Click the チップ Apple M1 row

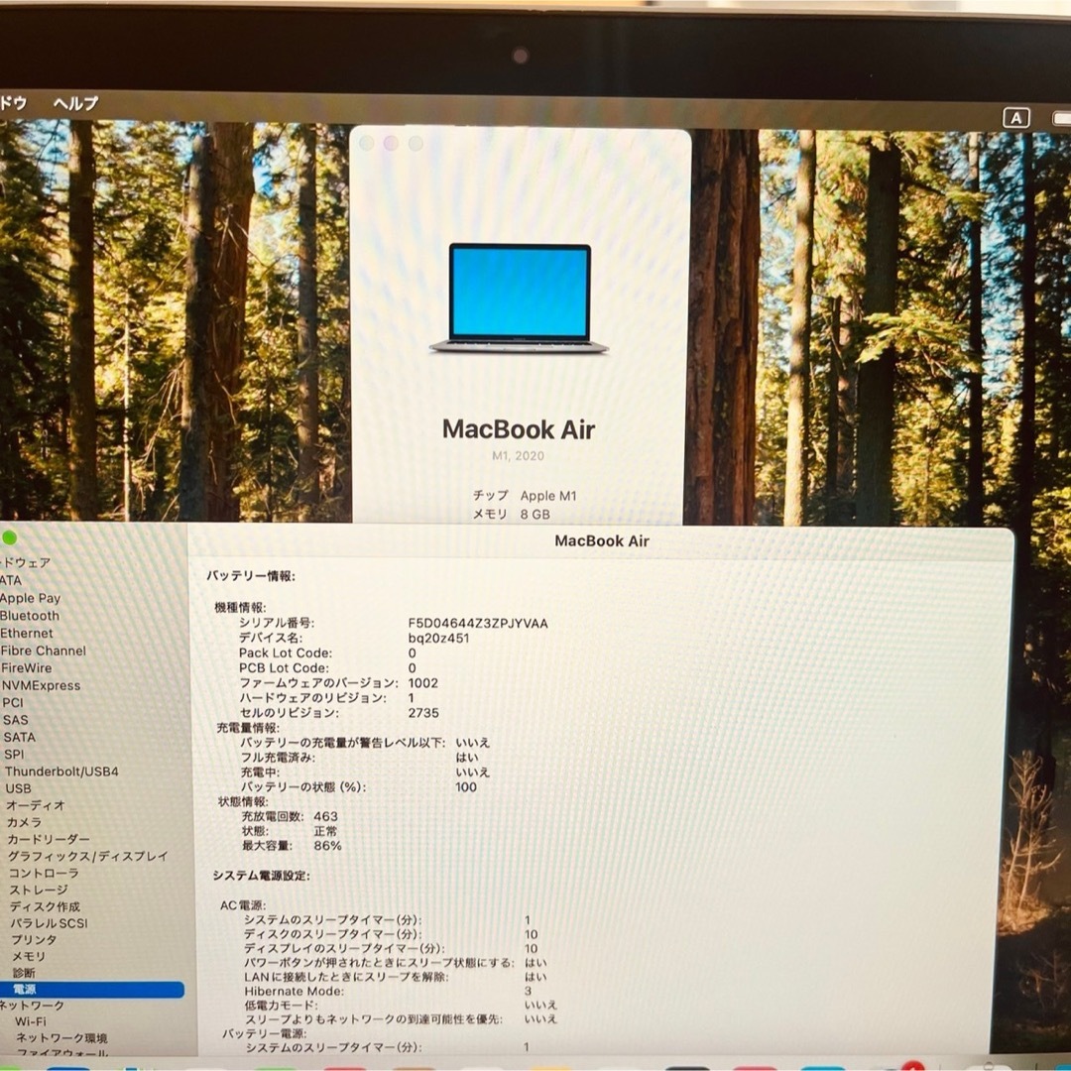525,496
